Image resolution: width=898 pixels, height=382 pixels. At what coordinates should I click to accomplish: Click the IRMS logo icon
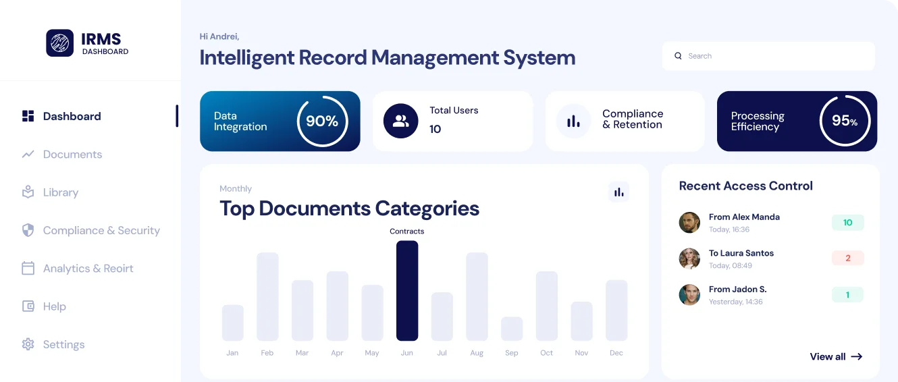click(x=59, y=43)
